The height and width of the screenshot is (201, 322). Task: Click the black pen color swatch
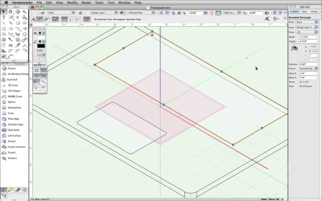click(41, 46)
